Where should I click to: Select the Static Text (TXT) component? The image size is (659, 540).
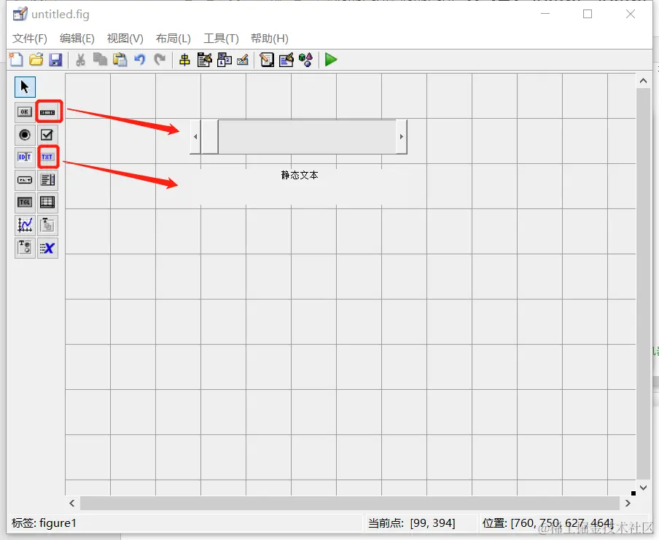pos(47,157)
